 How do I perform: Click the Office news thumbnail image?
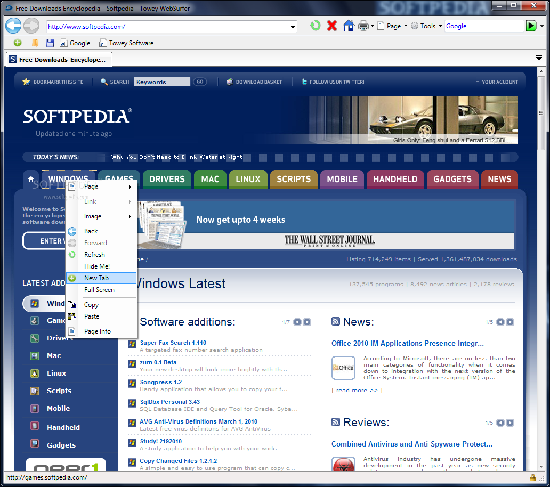pos(343,368)
